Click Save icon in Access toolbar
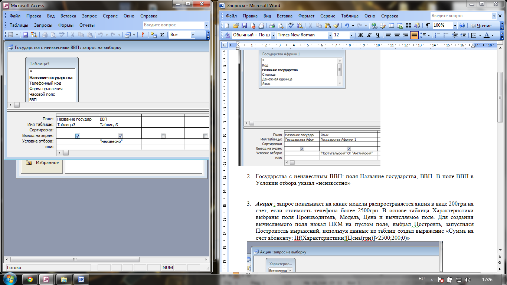 (x=26, y=35)
